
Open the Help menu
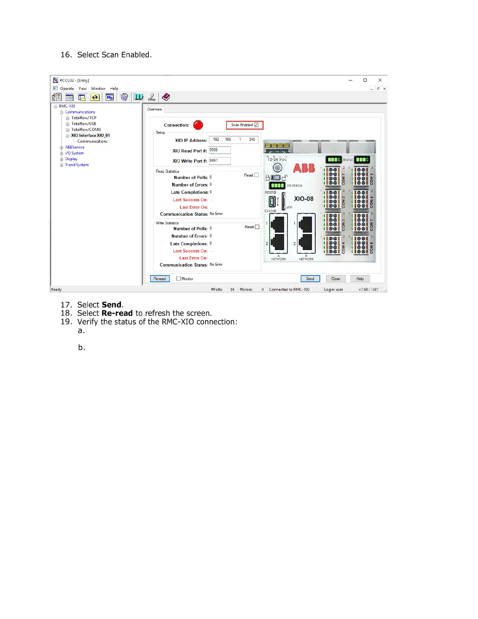(114, 89)
